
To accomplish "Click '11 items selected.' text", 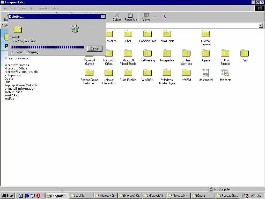I will pyautogui.click(x=18, y=58).
